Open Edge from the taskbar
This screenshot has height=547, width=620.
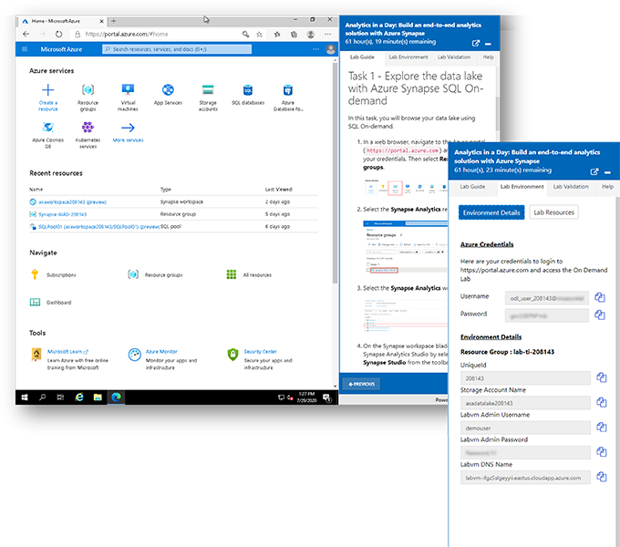[116, 397]
